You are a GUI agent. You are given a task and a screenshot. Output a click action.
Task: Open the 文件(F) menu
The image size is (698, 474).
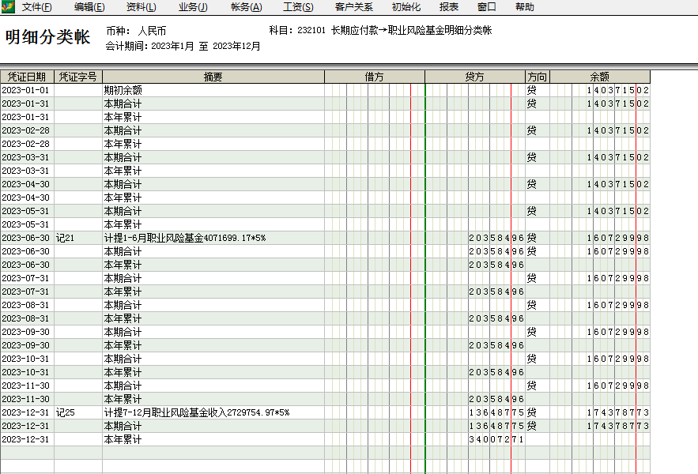pos(37,7)
